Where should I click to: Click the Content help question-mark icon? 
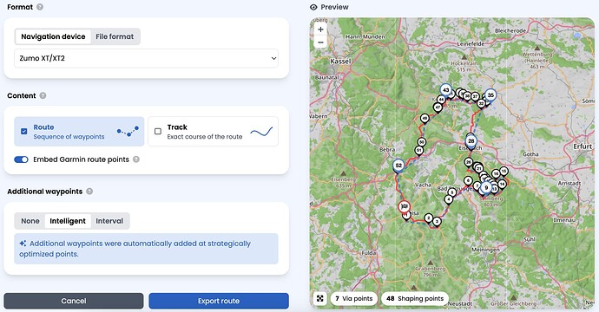pos(43,95)
